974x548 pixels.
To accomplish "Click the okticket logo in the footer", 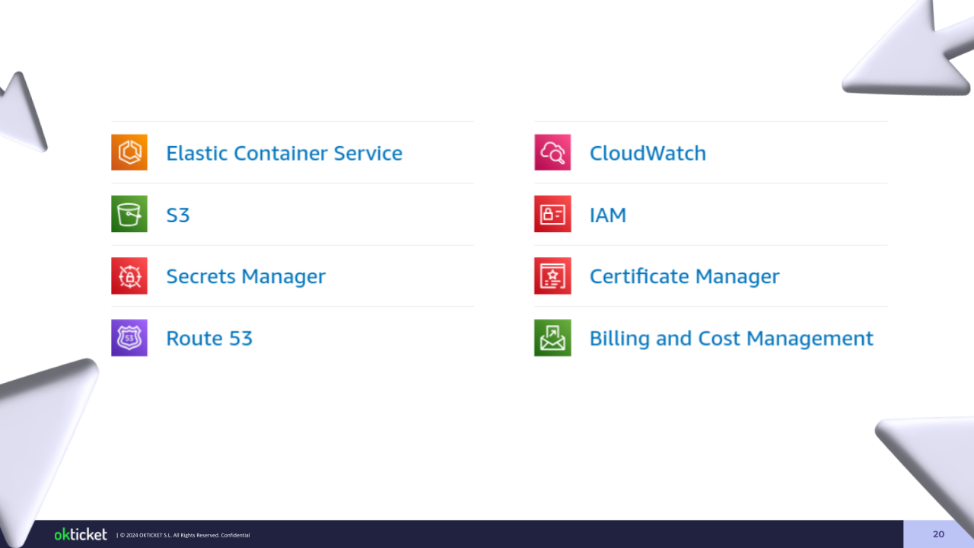I will pyautogui.click(x=81, y=534).
